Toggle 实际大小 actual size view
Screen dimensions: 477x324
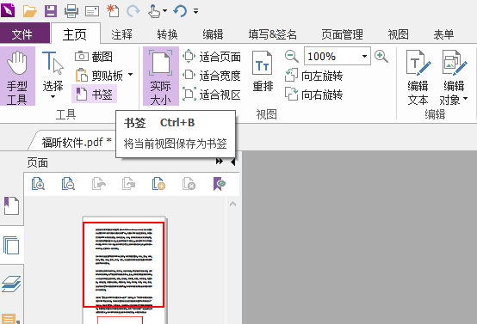[x=161, y=76]
